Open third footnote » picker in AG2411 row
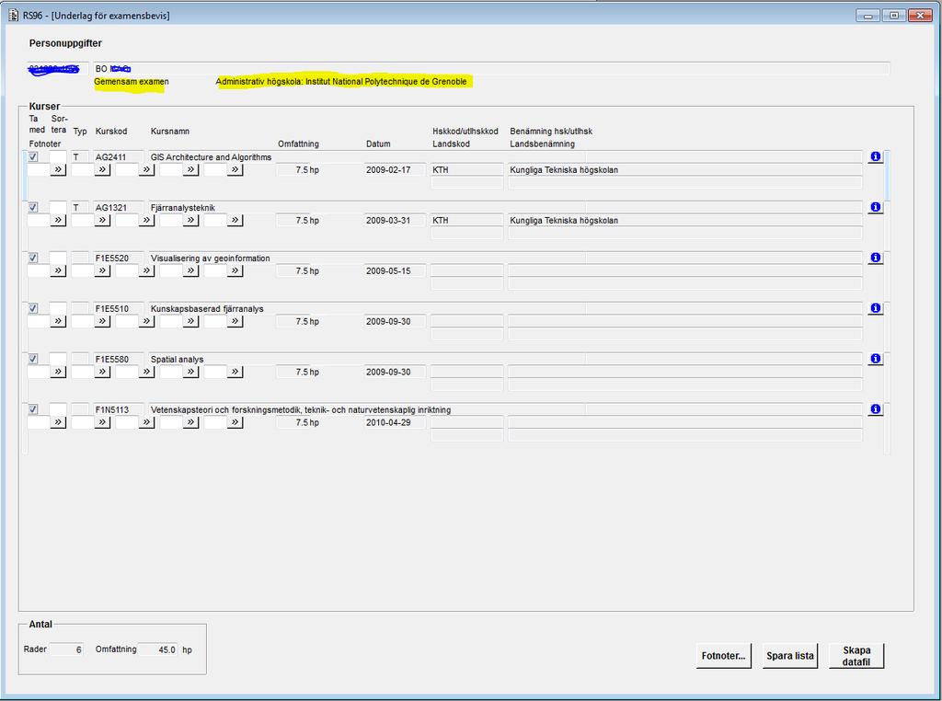The width and height of the screenshot is (942, 701). (x=146, y=170)
